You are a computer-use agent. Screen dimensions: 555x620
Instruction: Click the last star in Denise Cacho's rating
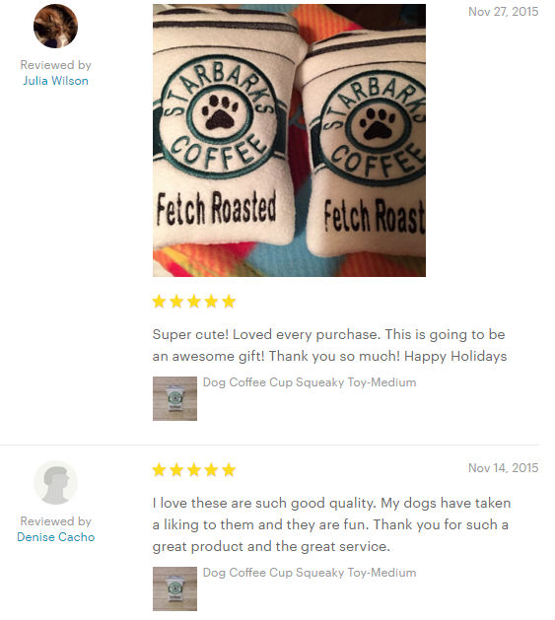(229, 470)
